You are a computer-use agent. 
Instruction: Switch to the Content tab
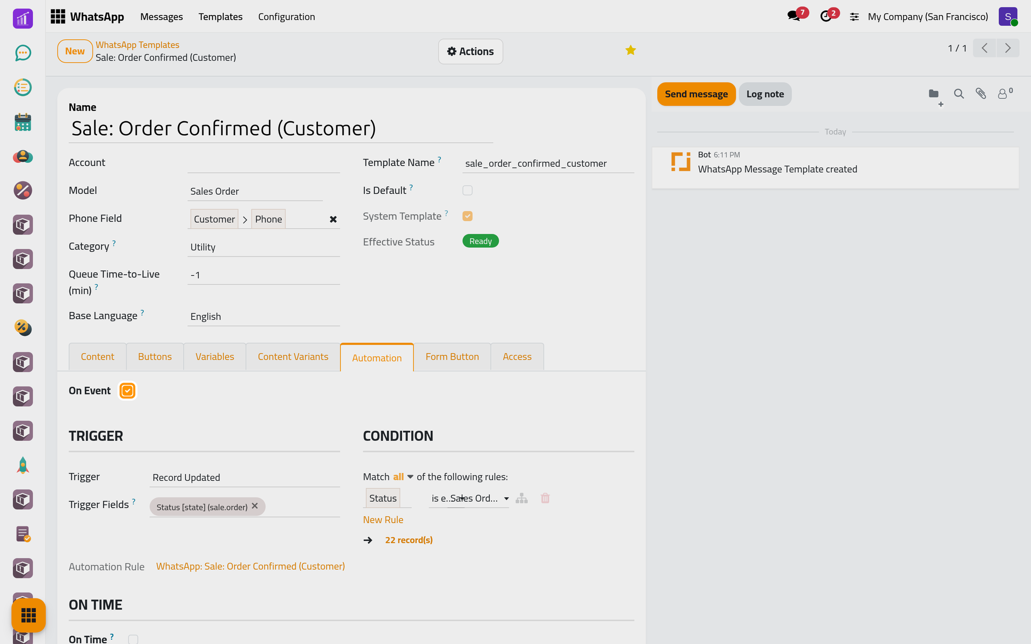click(x=97, y=357)
